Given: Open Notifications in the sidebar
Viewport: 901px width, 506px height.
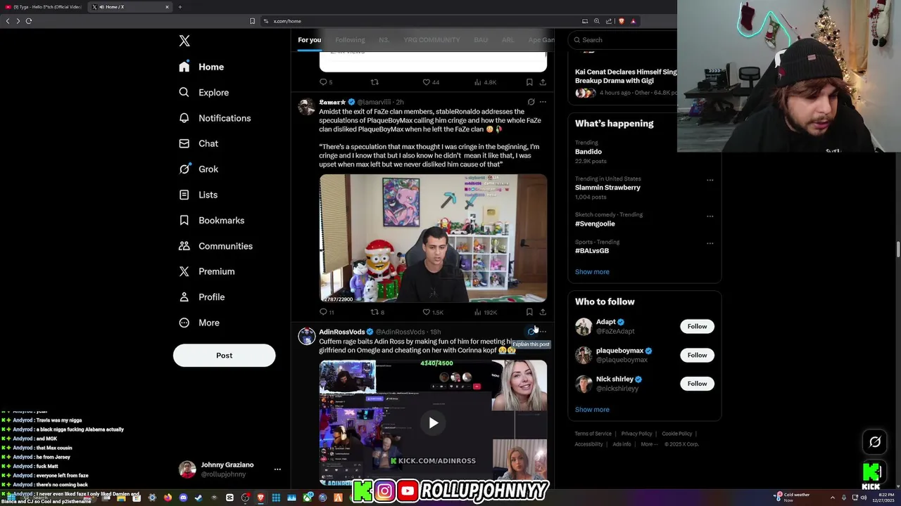Looking at the screenshot, I should [x=215, y=118].
